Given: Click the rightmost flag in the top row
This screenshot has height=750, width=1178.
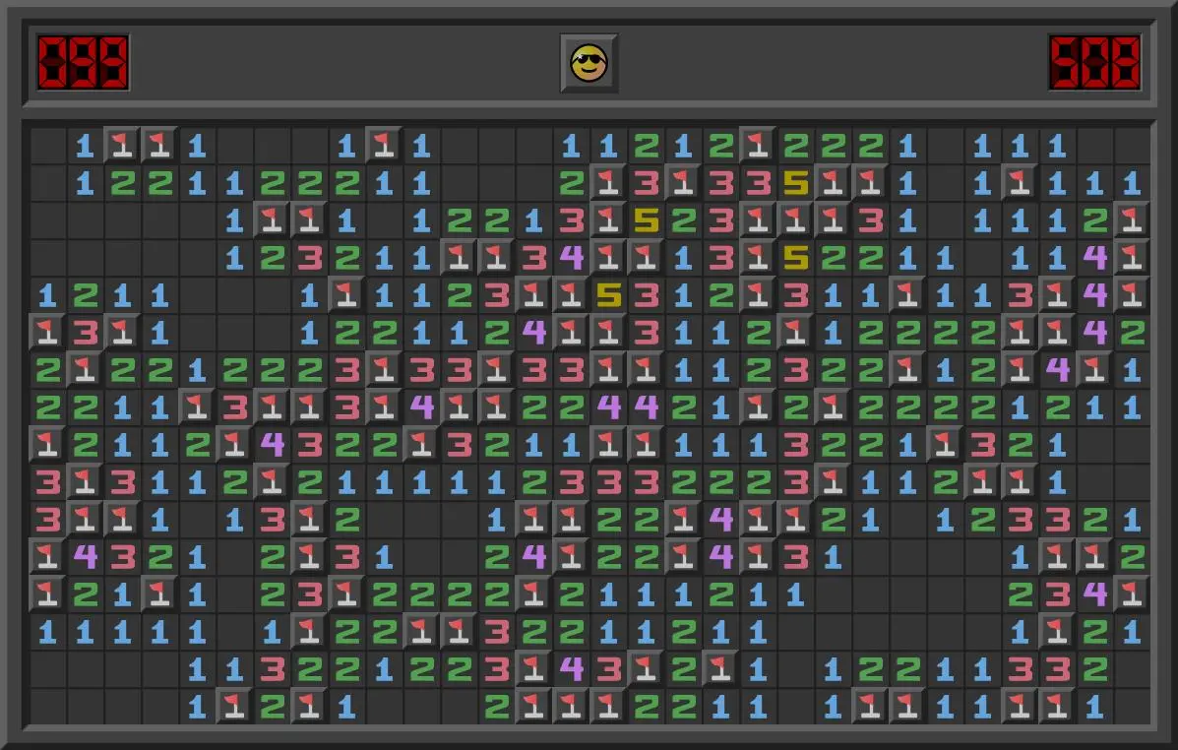Looking at the screenshot, I should point(758,145).
